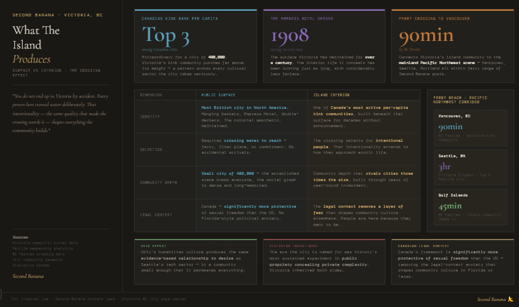519x307 pixels.
Task: Click the 'Second Banana' footer brand text
Action: click(x=491, y=299)
